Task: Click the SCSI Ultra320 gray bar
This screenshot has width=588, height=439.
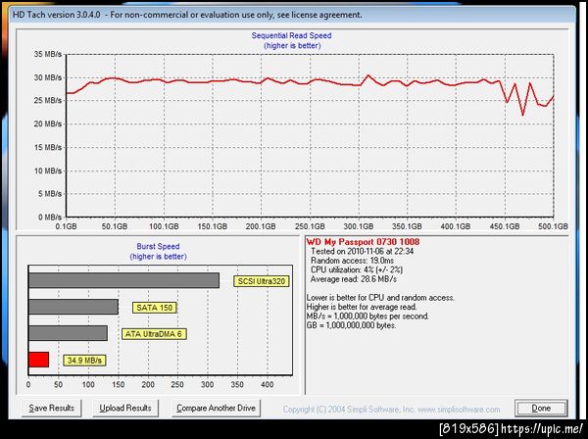Action: pos(123,280)
